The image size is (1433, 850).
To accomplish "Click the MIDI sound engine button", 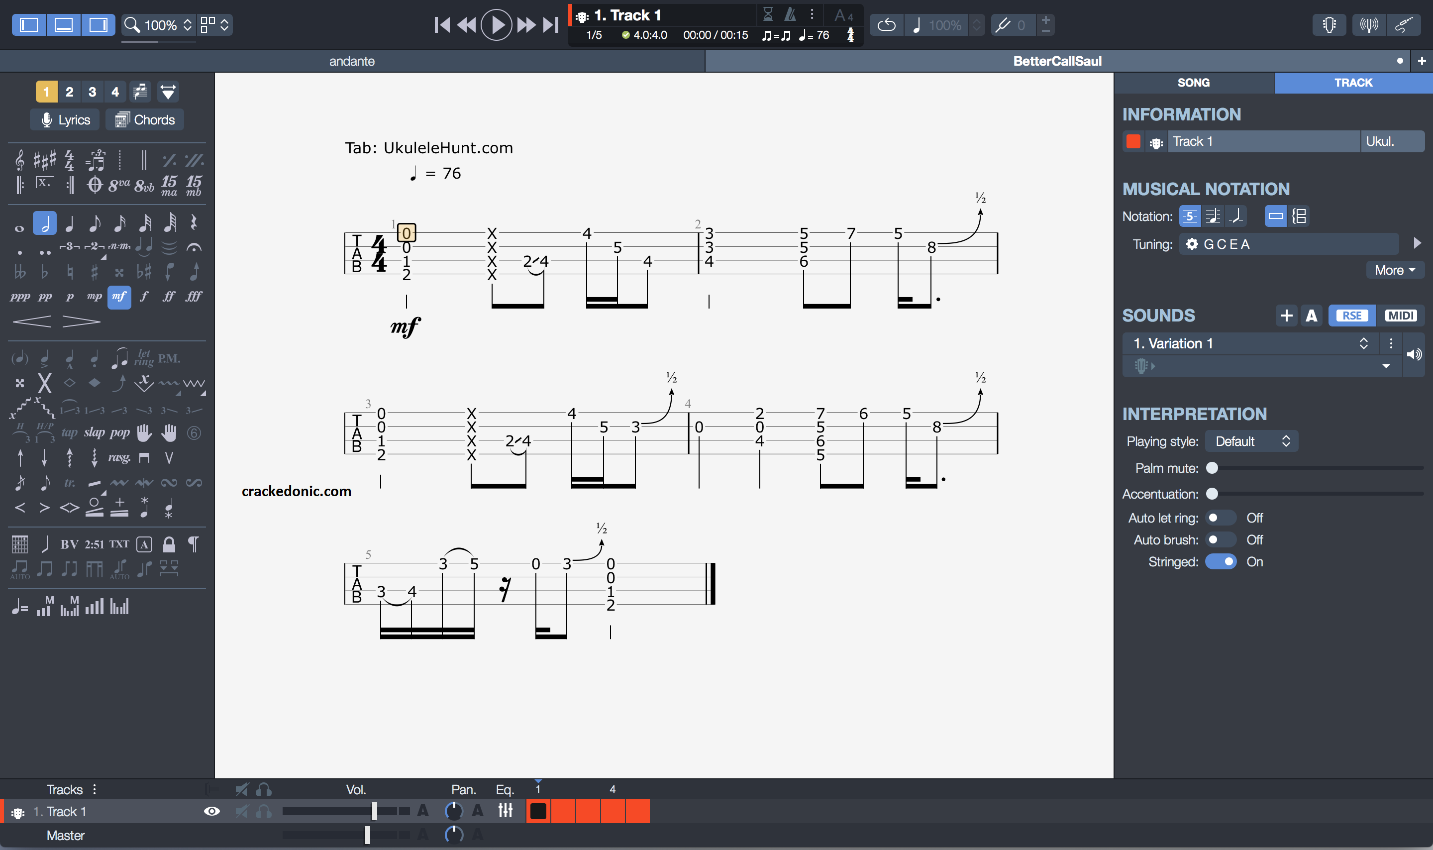I will [x=1399, y=315].
